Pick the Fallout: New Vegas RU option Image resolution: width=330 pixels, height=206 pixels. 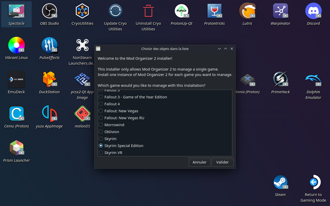tap(121, 118)
